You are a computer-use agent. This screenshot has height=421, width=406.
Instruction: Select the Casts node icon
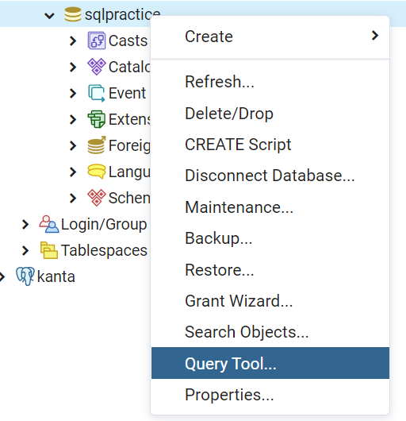[x=97, y=41]
